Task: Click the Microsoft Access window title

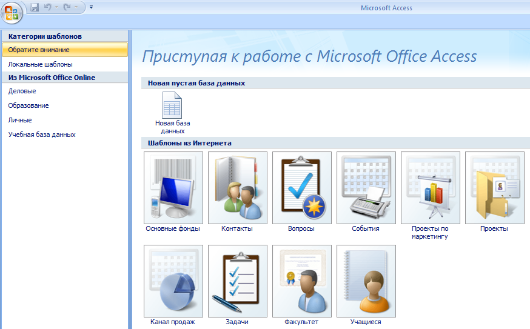Action: point(386,8)
